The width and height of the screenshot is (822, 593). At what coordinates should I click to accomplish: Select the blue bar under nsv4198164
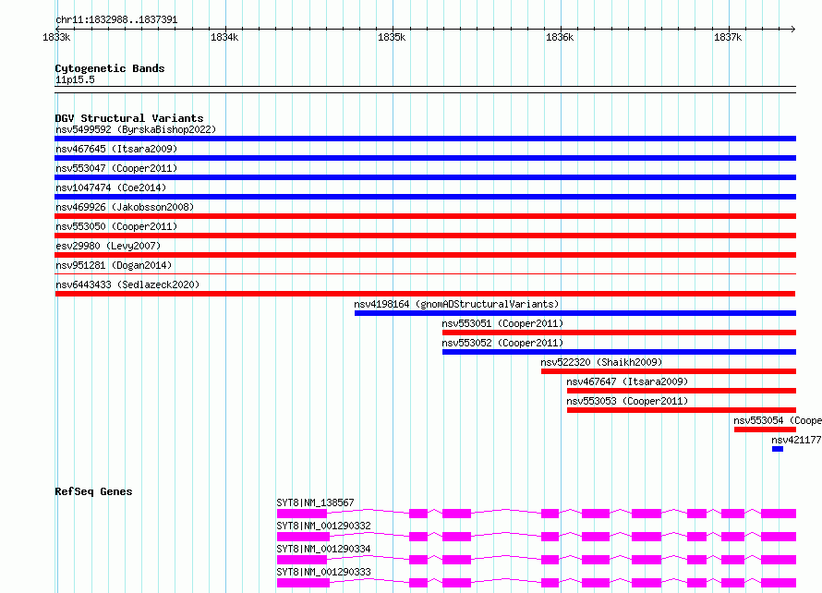(575, 313)
